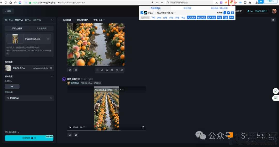
Task: Open 其他功能 / 媒体控制 tab in popup
Action: pos(219,8)
